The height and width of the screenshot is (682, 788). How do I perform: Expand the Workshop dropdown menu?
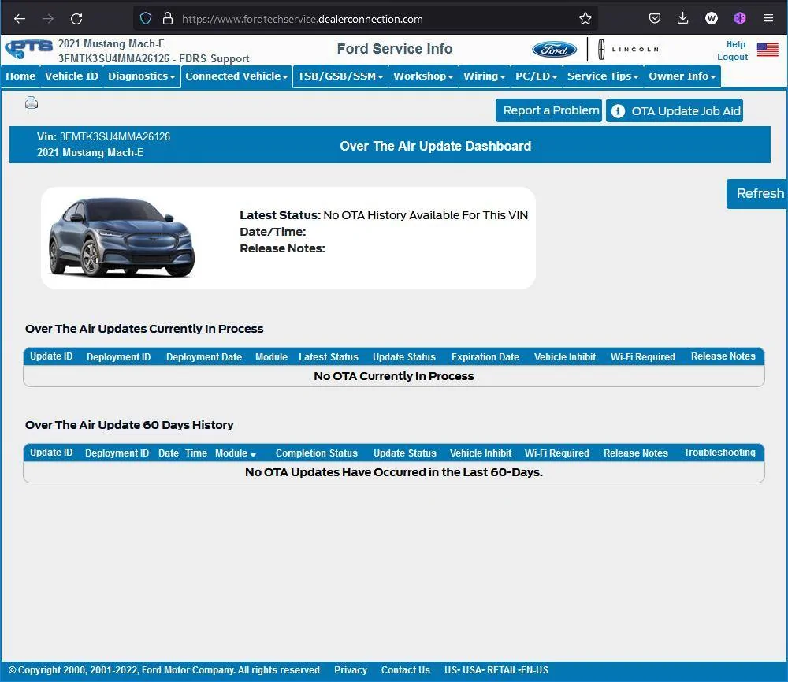423,76
